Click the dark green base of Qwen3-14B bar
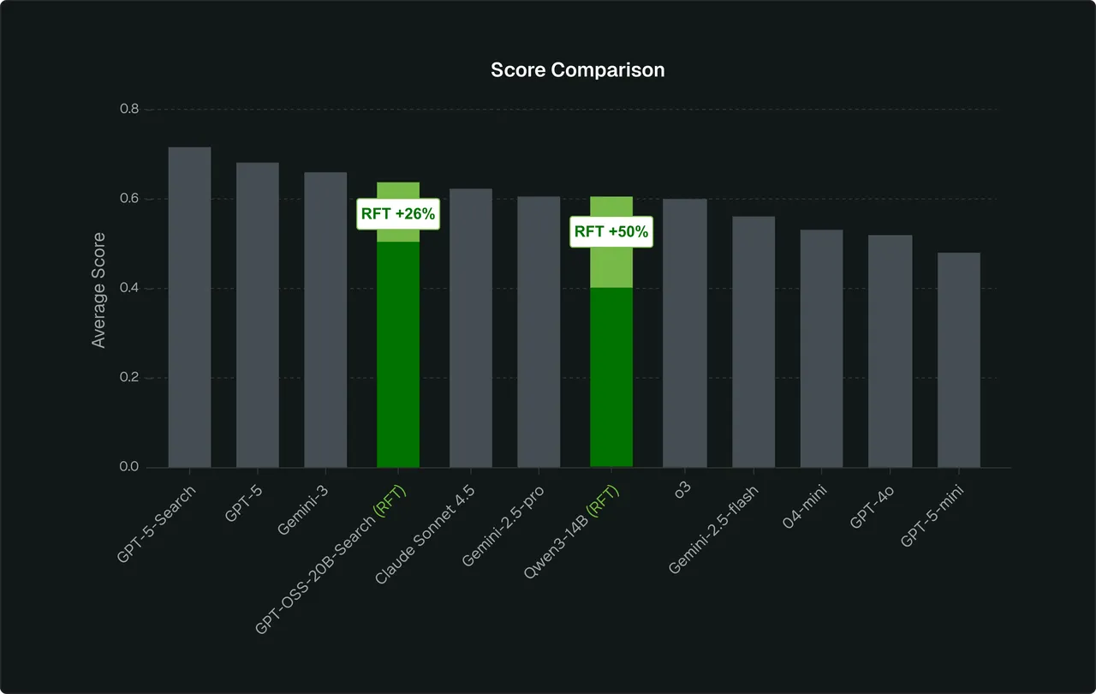The height and width of the screenshot is (694, 1096). click(611, 377)
